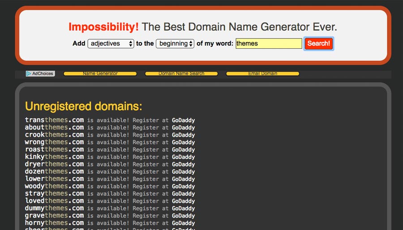This screenshot has height=230, width=403.
Task: Register straythemes.com at GoDaddy
Action: tap(183, 194)
